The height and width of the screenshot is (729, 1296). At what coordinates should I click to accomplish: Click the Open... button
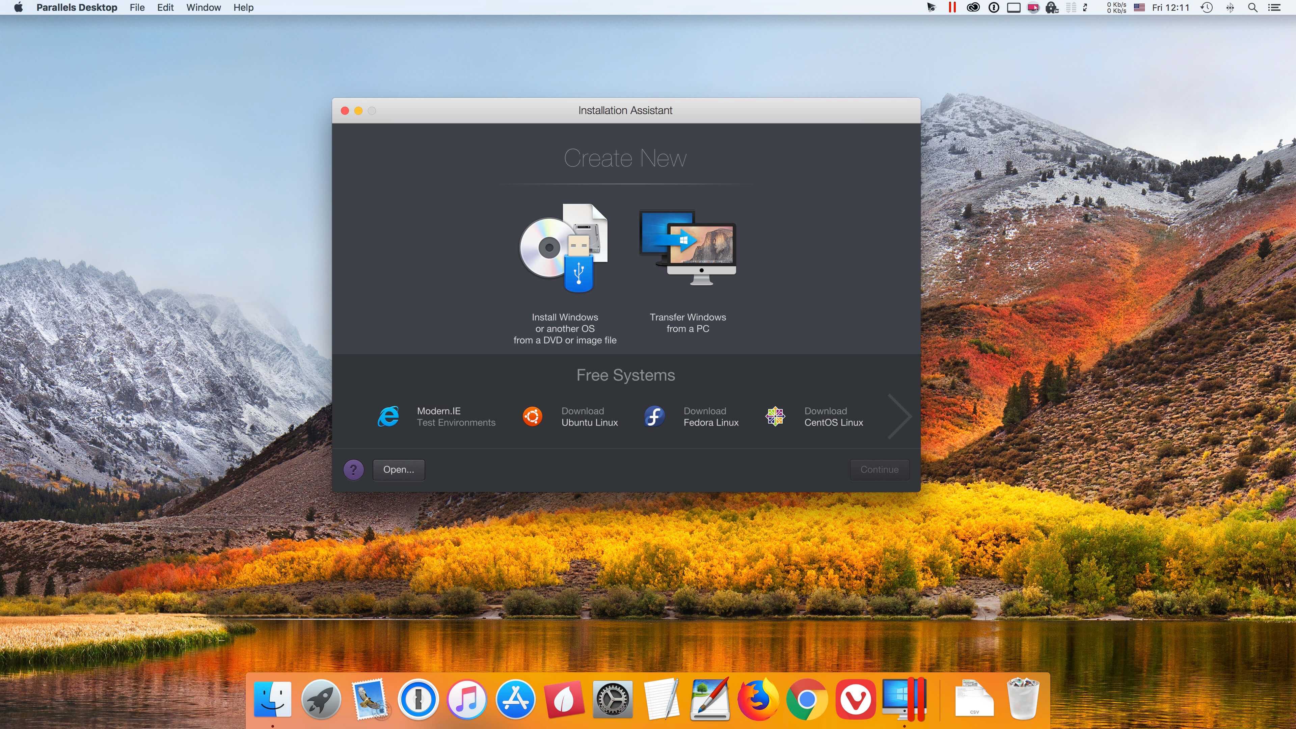coord(399,469)
